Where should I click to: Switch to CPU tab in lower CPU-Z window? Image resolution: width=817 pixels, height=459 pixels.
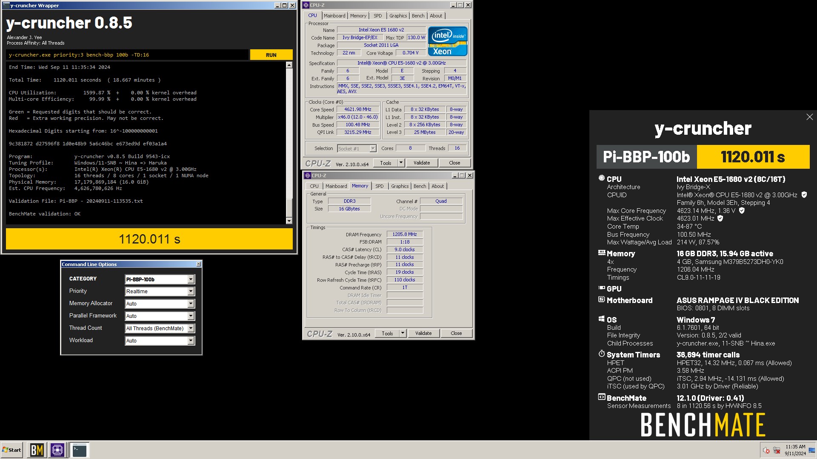coord(314,186)
